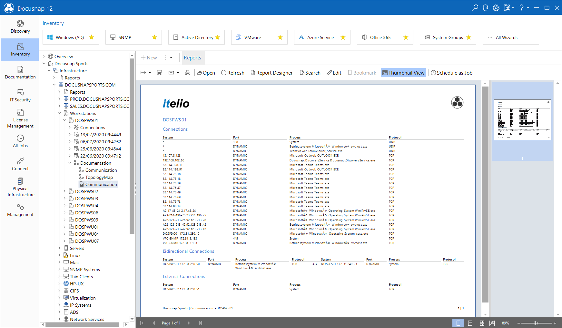
Task: Collapse the Workstations tree node
Action: tap(59, 113)
